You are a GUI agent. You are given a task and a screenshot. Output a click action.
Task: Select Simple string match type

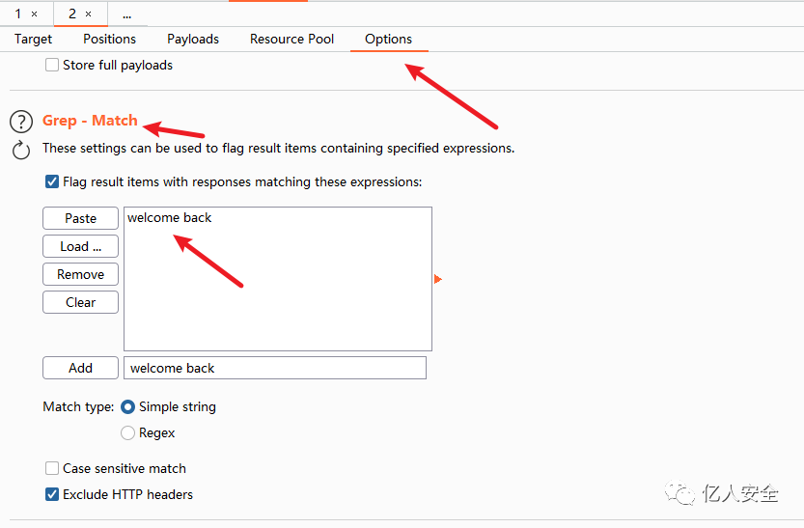pyautogui.click(x=127, y=406)
